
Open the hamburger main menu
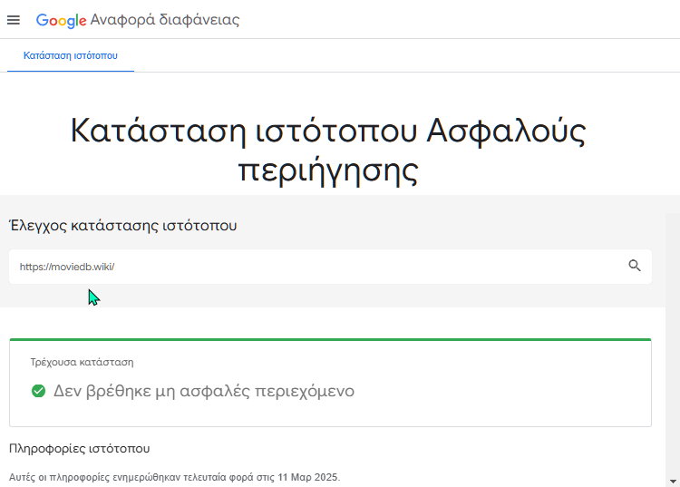pyautogui.click(x=14, y=20)
